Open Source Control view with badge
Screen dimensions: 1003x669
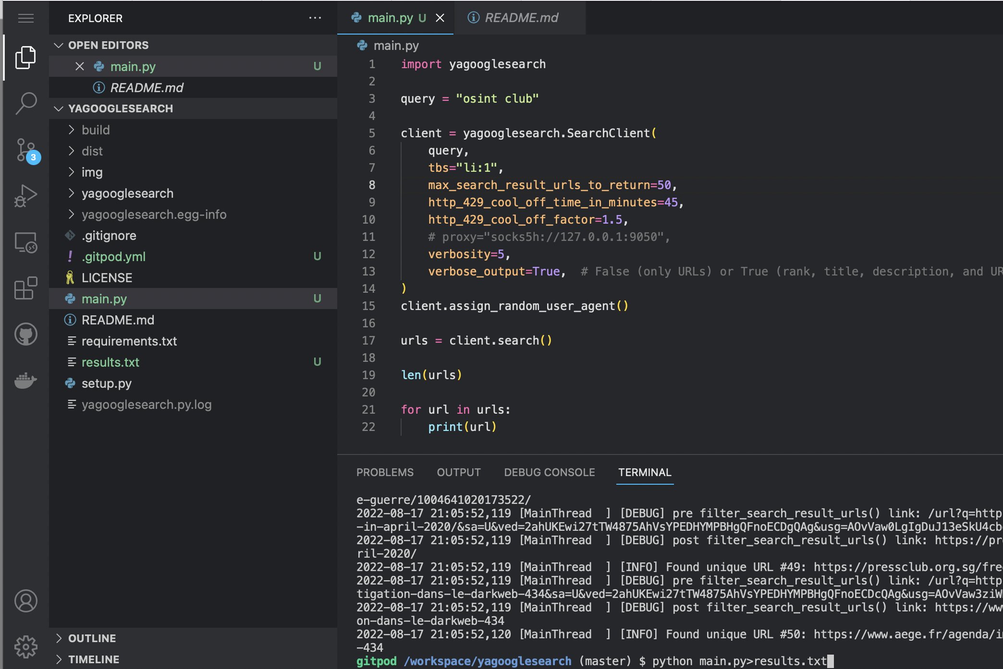26,150
